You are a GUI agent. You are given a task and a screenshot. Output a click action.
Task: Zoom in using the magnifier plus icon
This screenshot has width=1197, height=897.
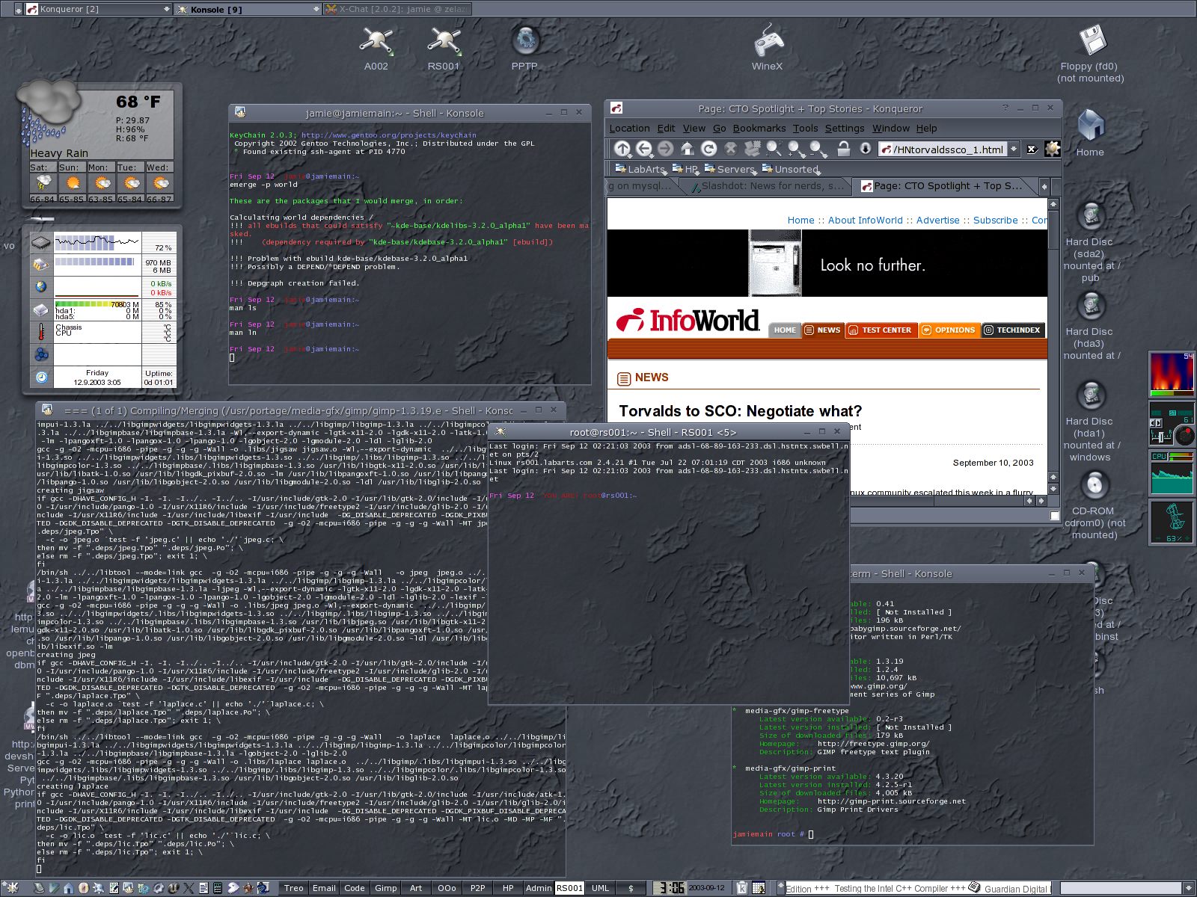(x=795, y=149)
